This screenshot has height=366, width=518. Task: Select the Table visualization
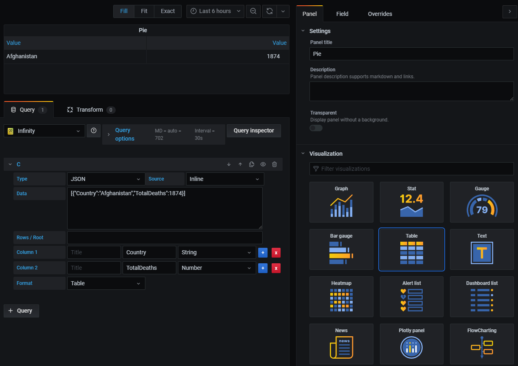(412, 249)
